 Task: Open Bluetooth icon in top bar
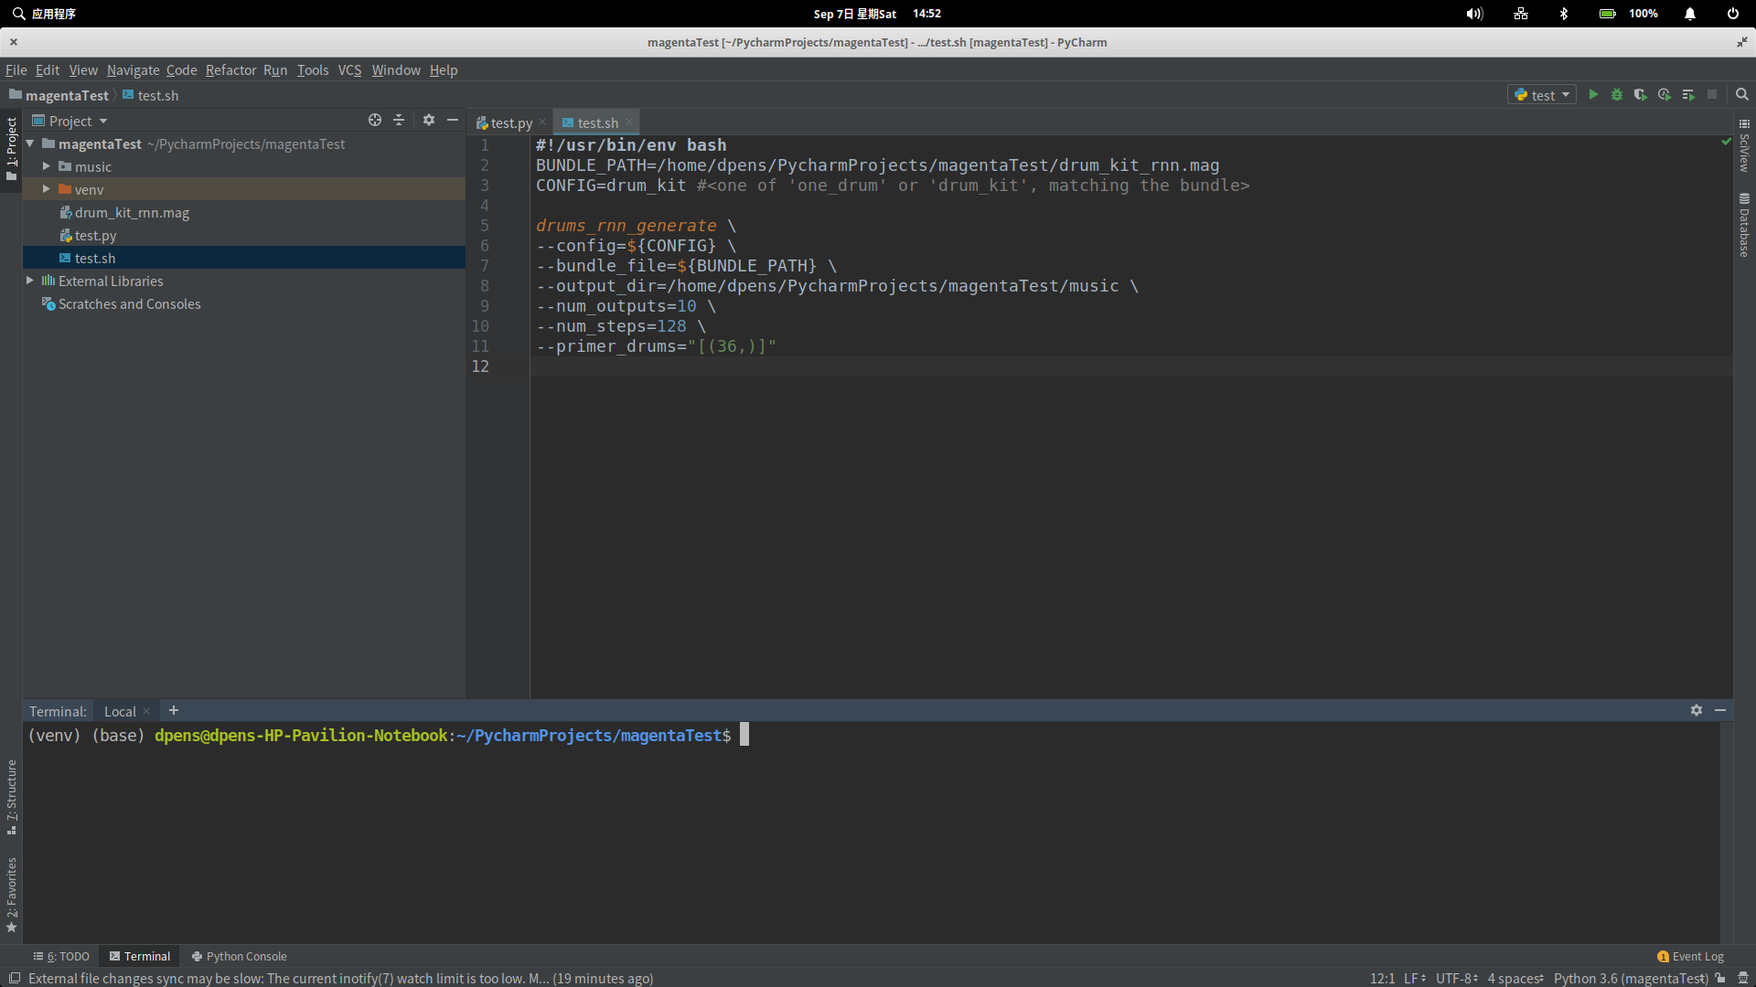[x=1564, y=14]
